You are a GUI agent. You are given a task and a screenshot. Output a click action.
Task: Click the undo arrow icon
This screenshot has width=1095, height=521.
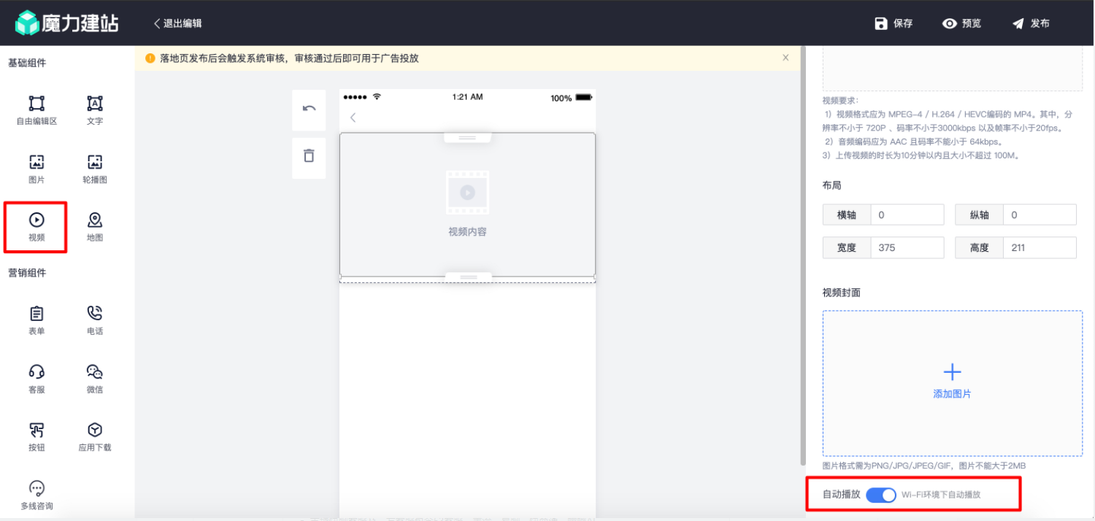pyautogui.click(x=309, y=109)
